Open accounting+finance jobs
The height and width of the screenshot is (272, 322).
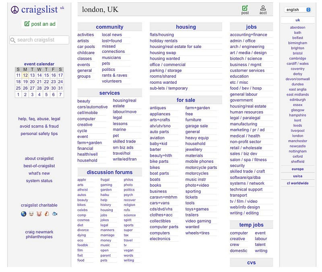[x=248, y=35]
